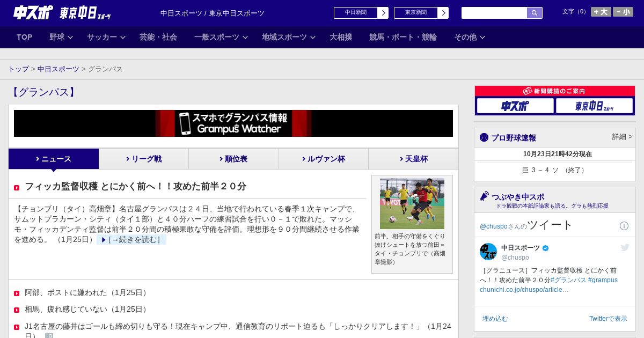
Task: Click Twitterで表示 link
Action: (x=608, y=319)
